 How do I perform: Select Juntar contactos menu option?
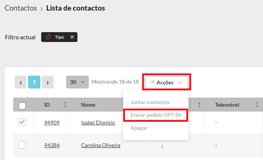pyautogui.click(x=150, y=102)
